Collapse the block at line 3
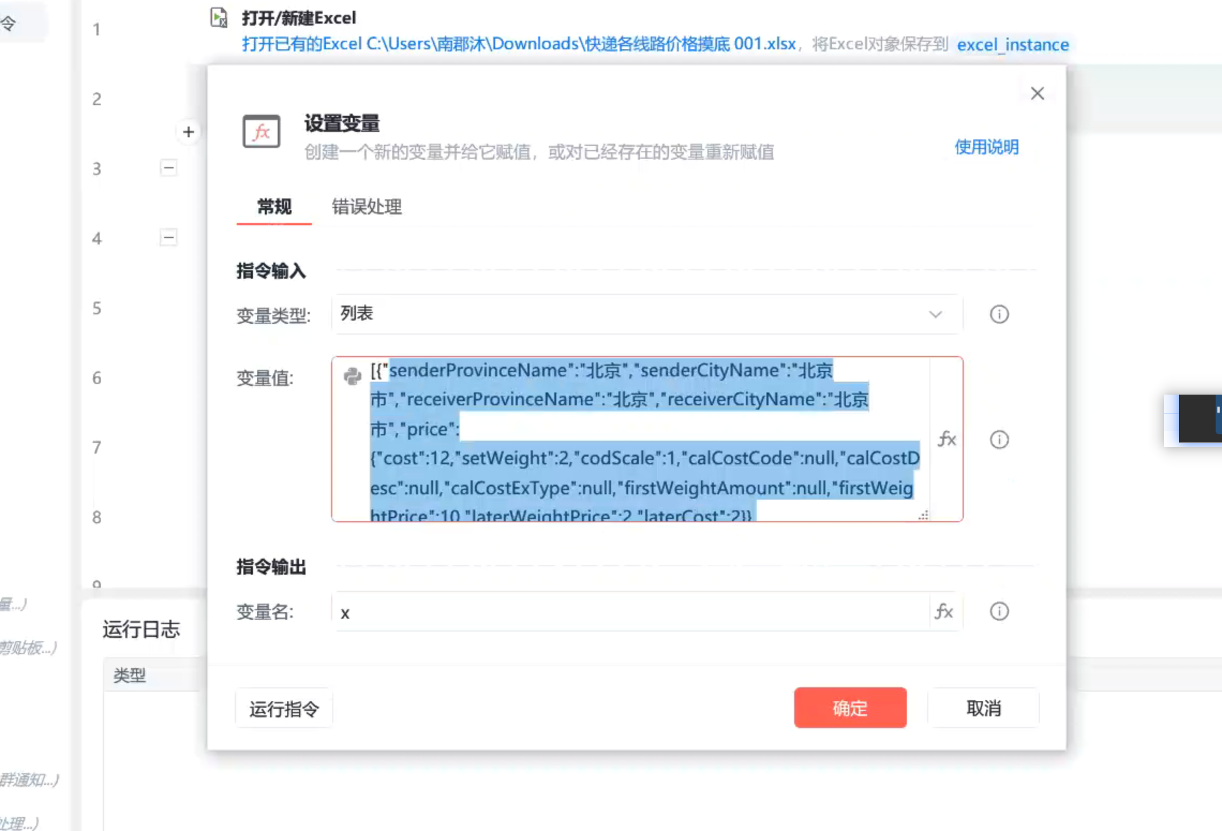 point(168,168)
